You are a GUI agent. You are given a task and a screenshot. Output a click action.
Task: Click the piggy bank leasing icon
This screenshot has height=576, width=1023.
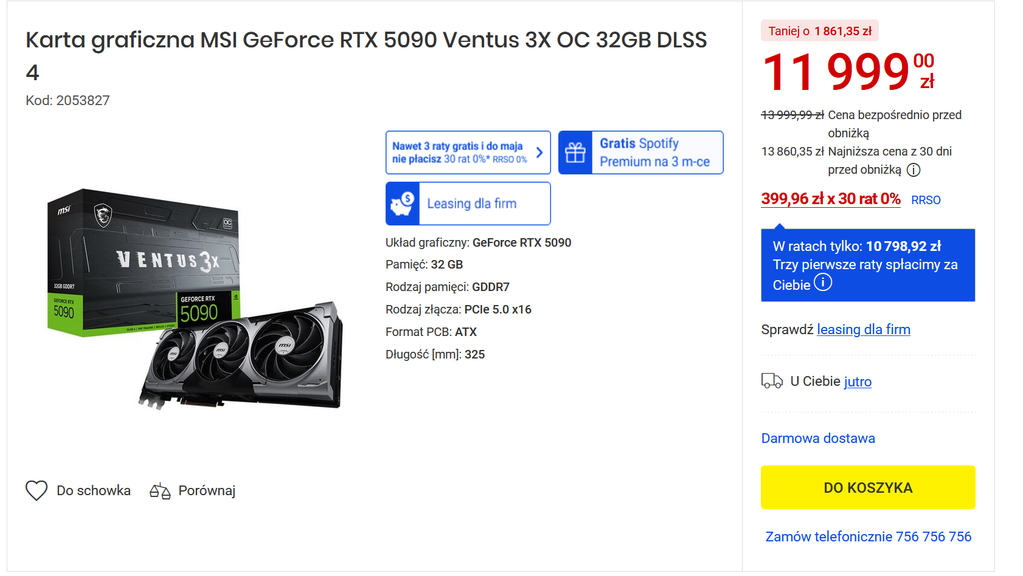tap(403, 204)
